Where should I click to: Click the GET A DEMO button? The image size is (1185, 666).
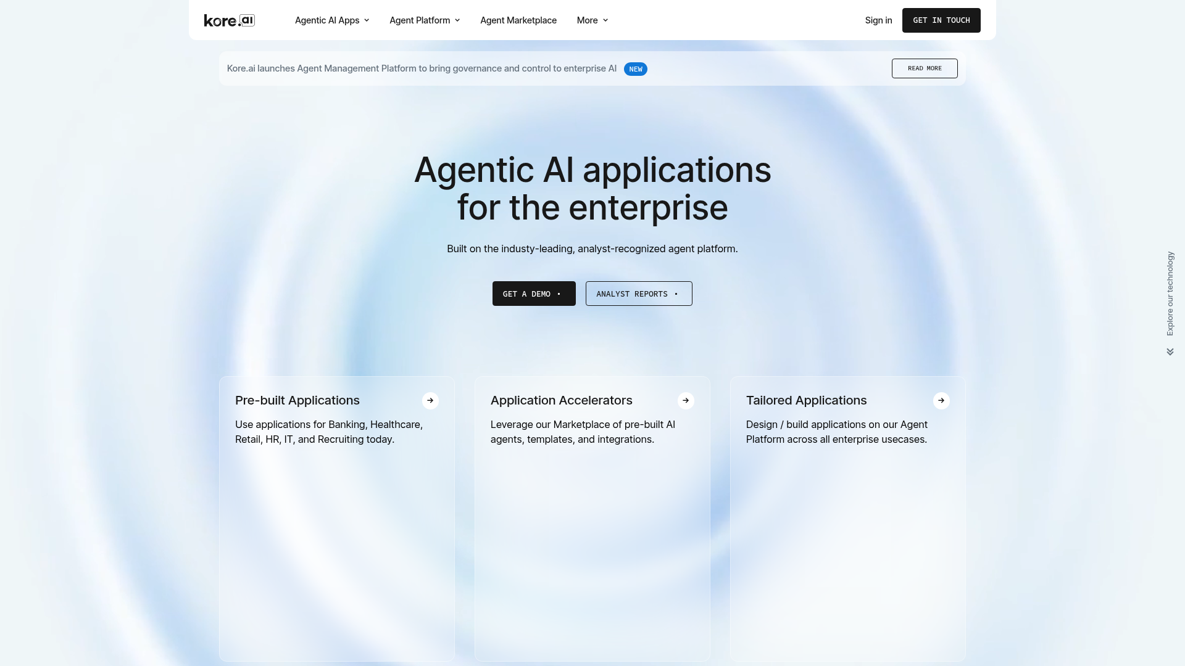tap(534, 294)
